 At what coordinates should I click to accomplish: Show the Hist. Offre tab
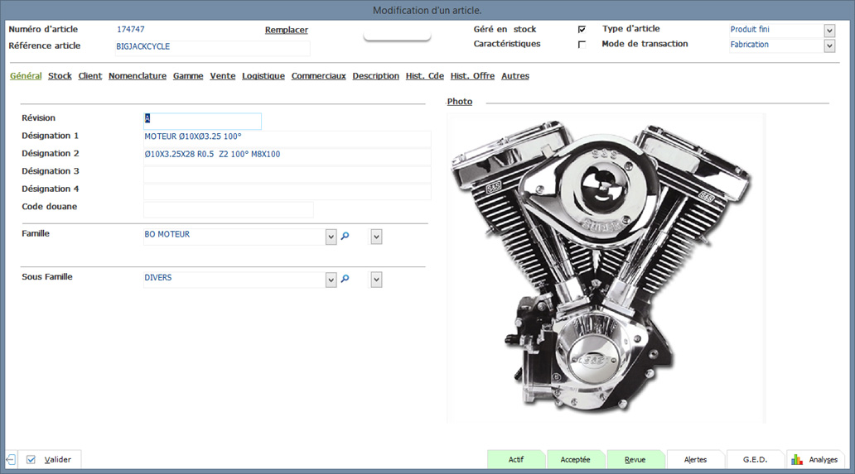click(x=472, y=75)
